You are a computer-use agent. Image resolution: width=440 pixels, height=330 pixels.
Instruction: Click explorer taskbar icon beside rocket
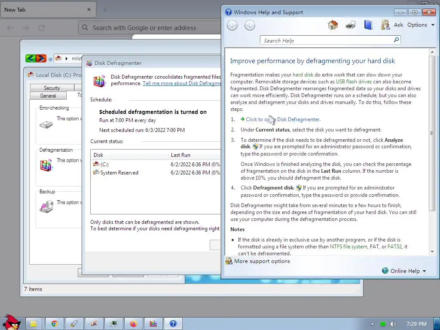pyautogui.click(x=94, y=324)
